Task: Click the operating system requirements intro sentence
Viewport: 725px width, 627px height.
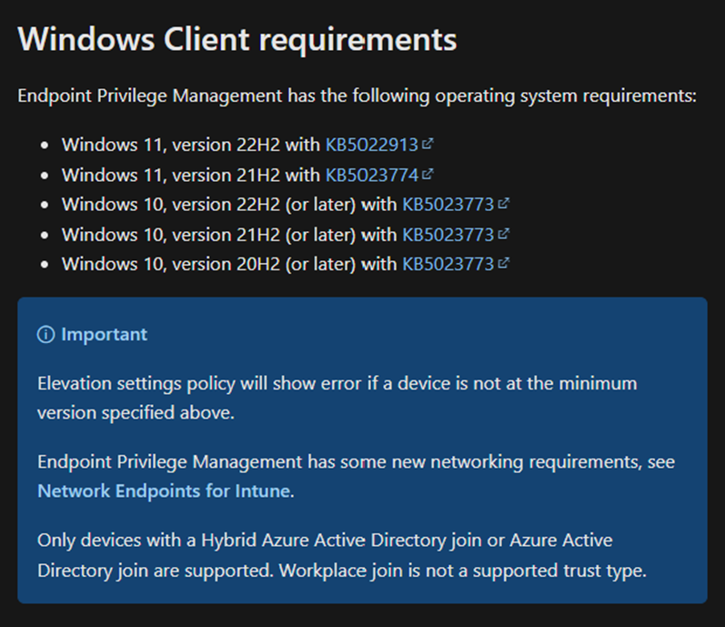Action: coord(357,96)
